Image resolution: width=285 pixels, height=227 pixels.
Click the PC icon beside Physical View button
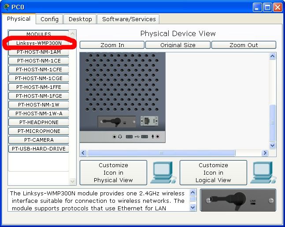[x=163, y=172]
